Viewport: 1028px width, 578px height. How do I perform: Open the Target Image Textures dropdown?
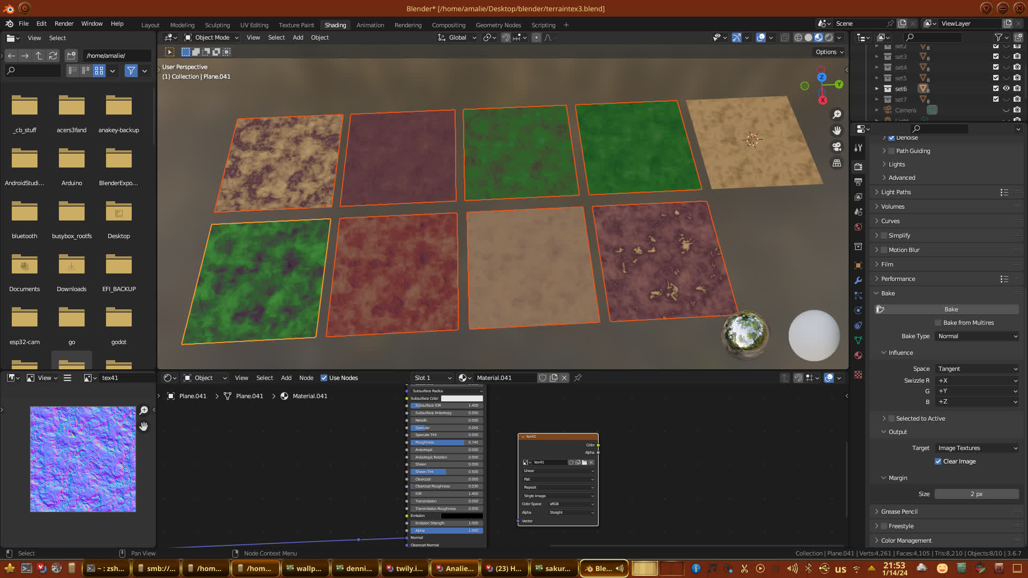coord(977,448)
